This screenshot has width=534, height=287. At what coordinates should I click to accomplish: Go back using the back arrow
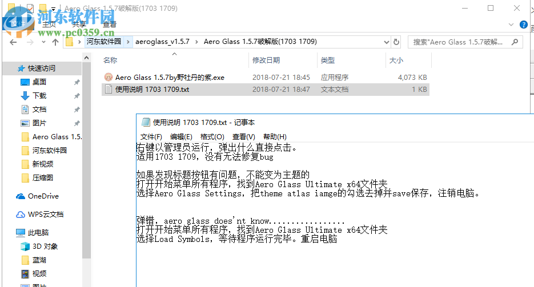click(13, 42)
